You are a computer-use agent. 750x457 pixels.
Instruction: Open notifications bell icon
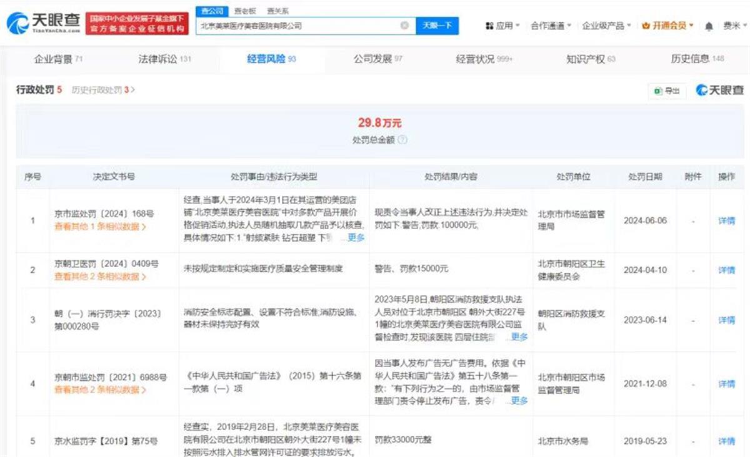tap(709, 26)
